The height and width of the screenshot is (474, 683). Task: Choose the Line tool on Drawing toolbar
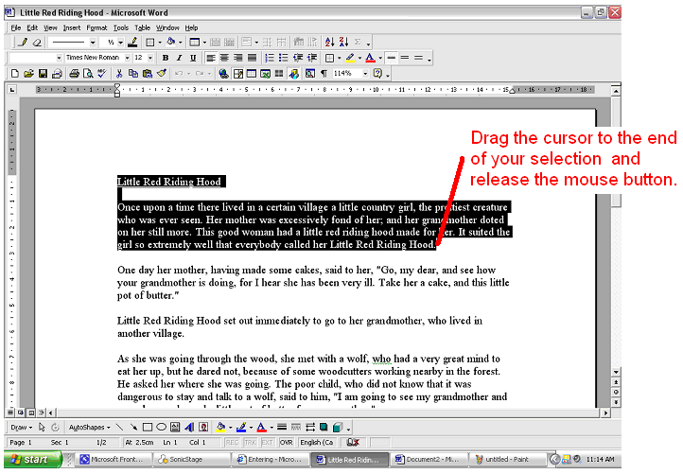coord(119,427)
